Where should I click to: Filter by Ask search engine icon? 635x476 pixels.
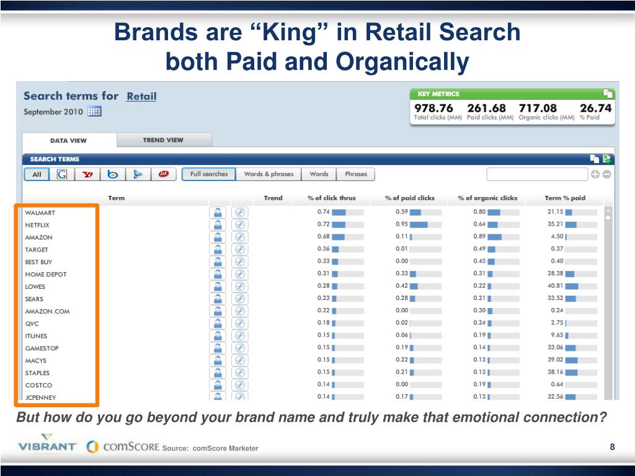point(164,174)
